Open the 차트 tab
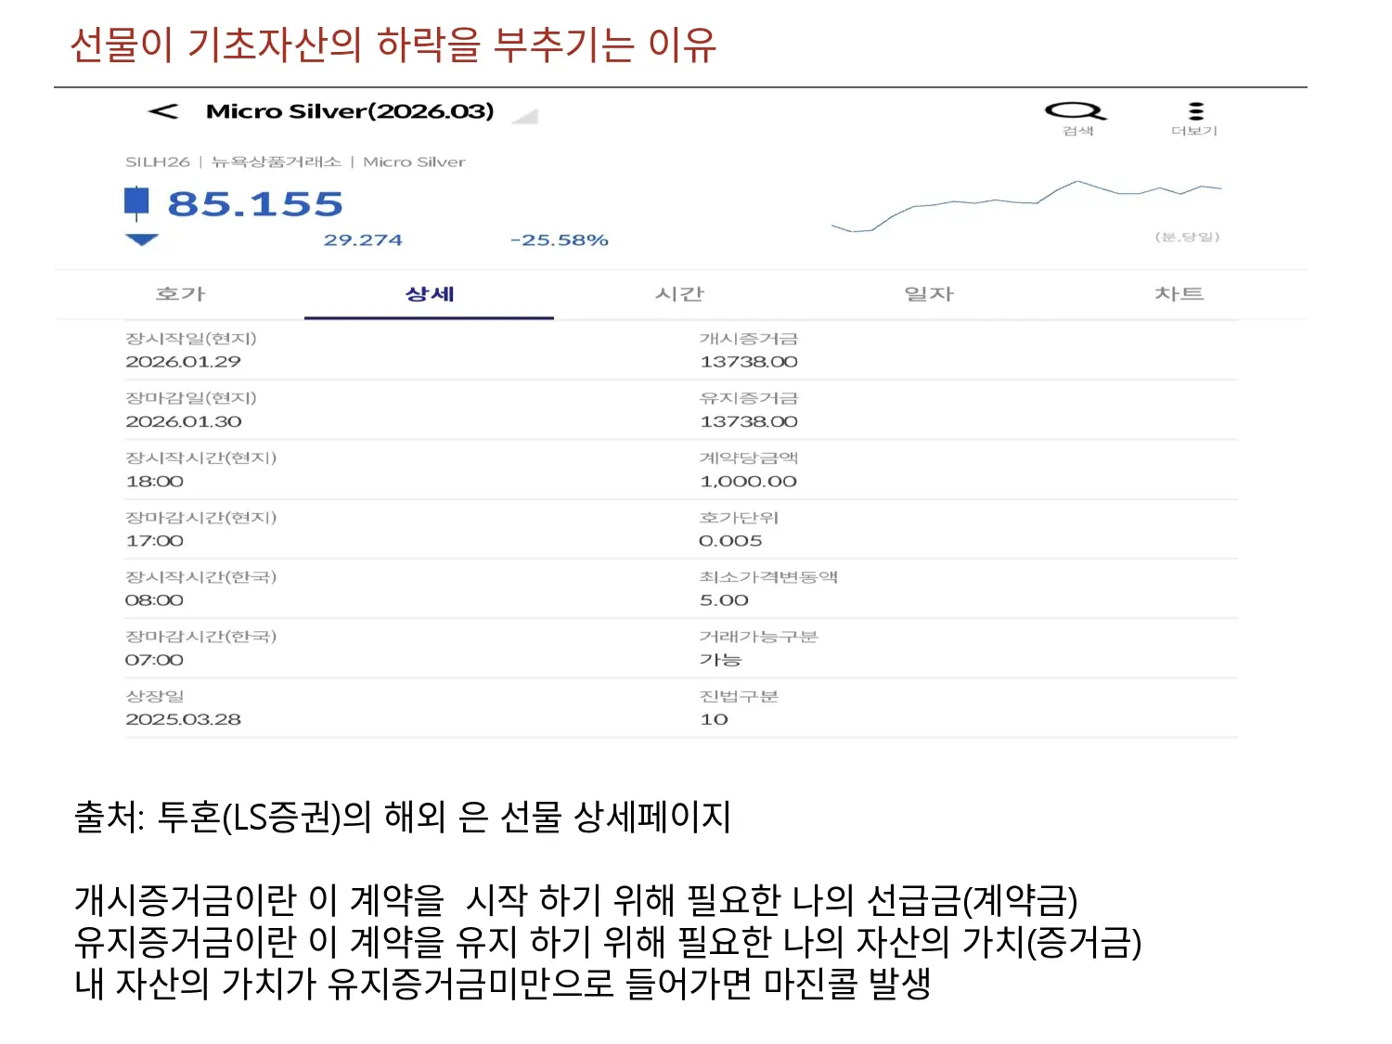The image size is (1392, 1044). point(1179,293)
